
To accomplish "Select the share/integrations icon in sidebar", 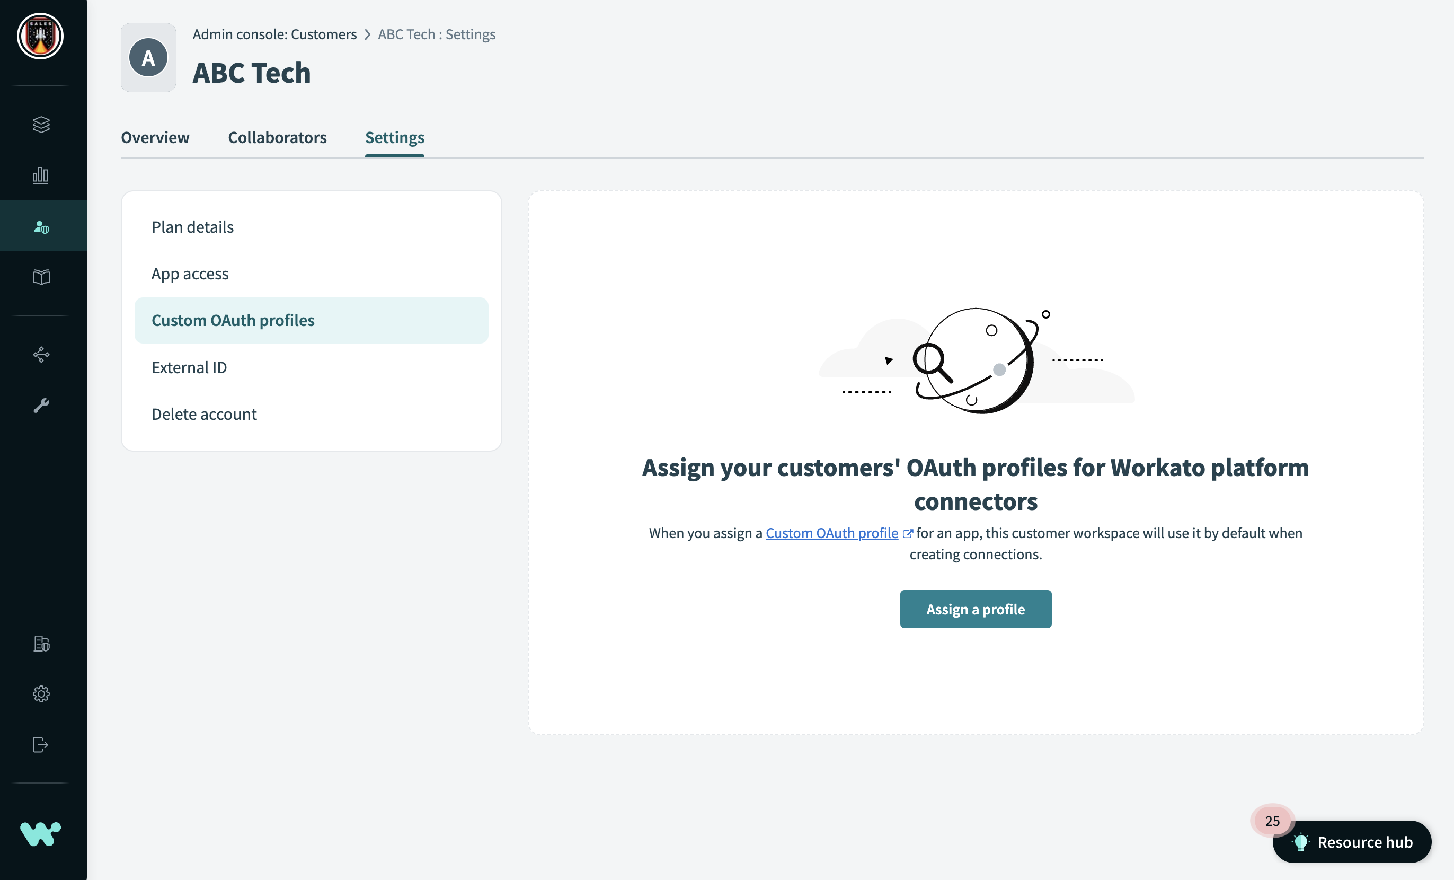I will coord(41,354).
